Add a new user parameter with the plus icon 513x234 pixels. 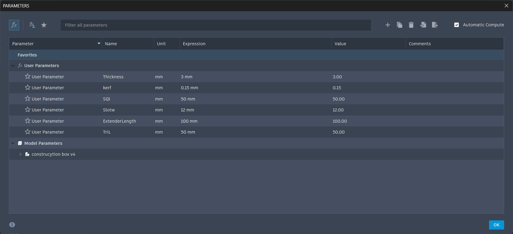point(388,25)
